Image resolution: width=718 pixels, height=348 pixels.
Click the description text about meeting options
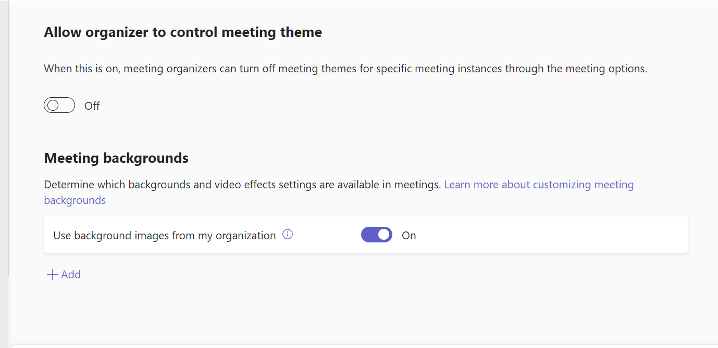click(x=345, y=69)
